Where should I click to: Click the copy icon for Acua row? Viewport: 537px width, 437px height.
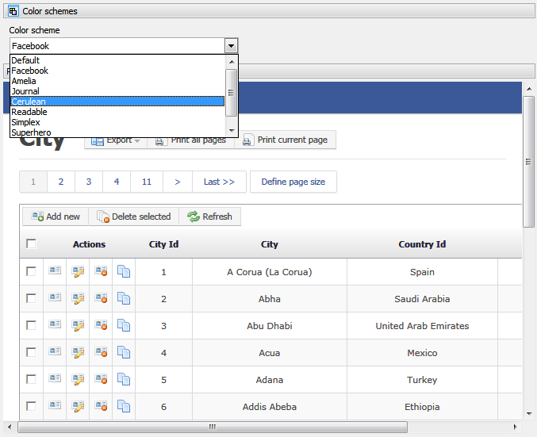(124, 352)
